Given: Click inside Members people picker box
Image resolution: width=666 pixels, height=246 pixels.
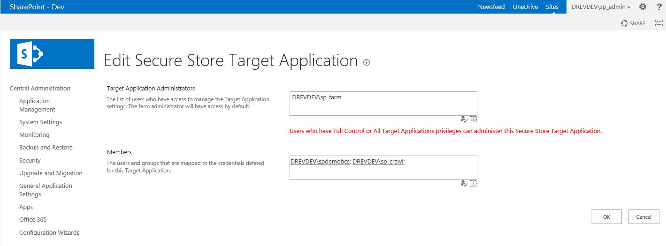Looking at the screenshot, I should pyautogui.click(x=383, y=168).
